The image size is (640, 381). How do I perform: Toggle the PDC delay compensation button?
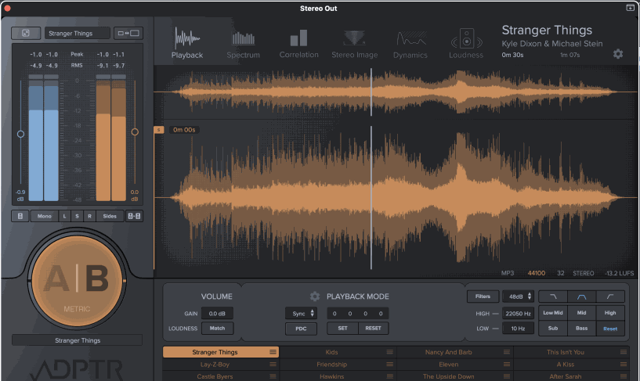click(x=301, y=329)
